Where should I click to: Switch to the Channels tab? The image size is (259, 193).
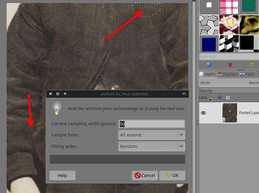(x=228, y=74)
